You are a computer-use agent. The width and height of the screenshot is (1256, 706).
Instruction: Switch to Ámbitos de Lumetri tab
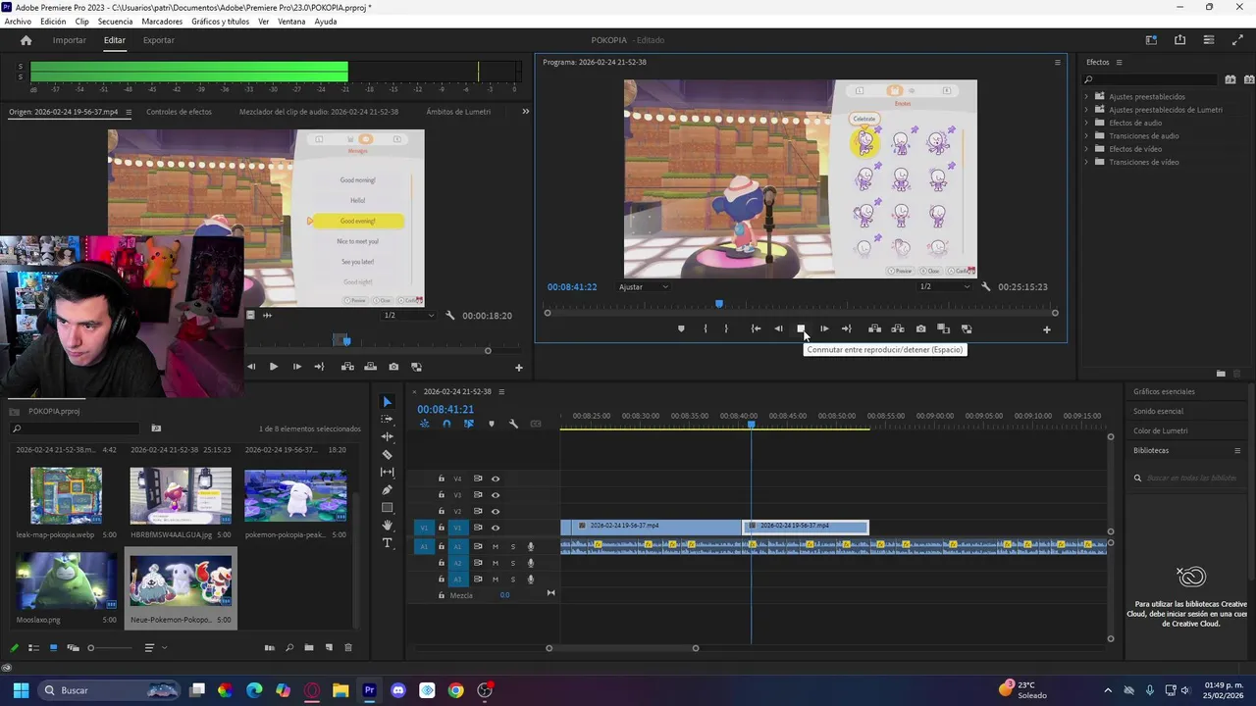click(x=458, y=112)
